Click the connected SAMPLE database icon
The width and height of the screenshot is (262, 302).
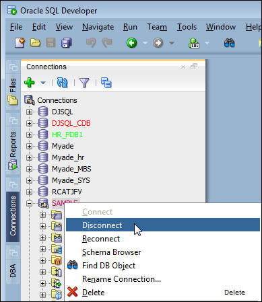pyautogui.click(x=43, y=203)
